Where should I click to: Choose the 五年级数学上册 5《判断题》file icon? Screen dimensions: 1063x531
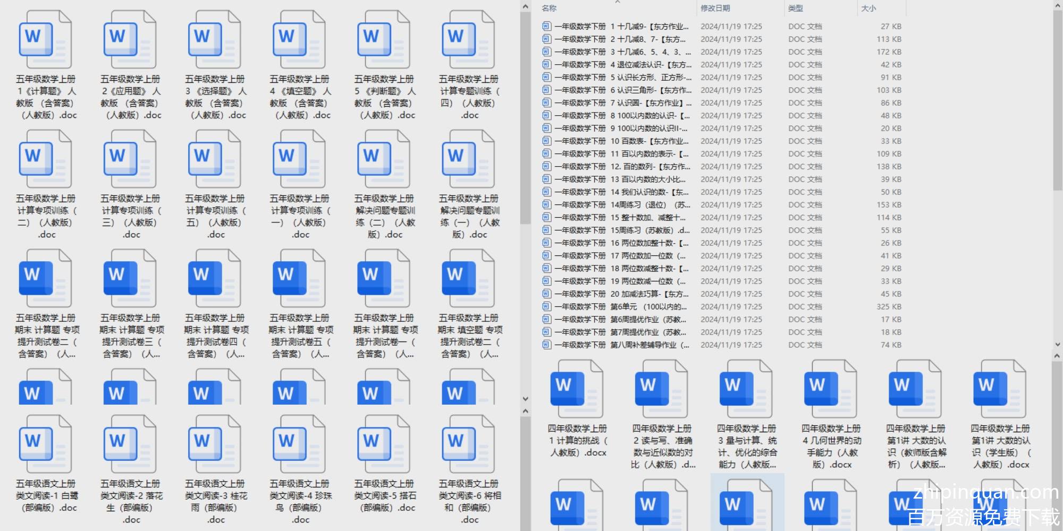tap(383, 40)
